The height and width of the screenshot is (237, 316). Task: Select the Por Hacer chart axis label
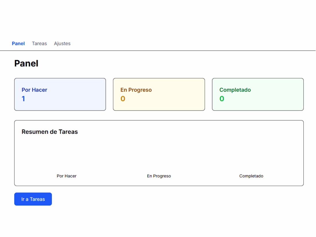tap(67, 176)
